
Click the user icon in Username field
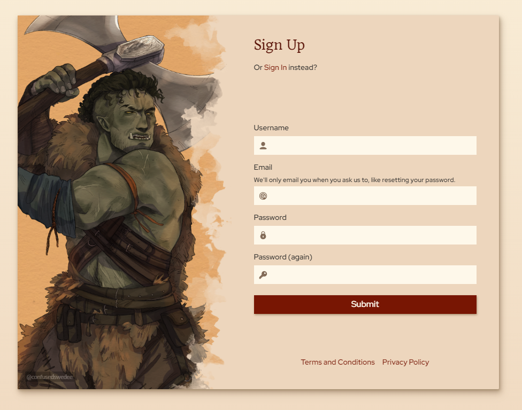tap(263, 146)
